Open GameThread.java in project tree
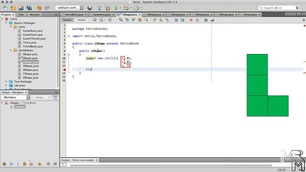 tap(34, 38)
